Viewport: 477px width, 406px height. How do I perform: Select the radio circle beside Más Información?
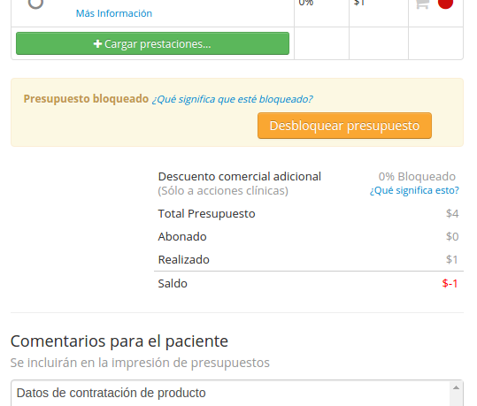(35, 3)
